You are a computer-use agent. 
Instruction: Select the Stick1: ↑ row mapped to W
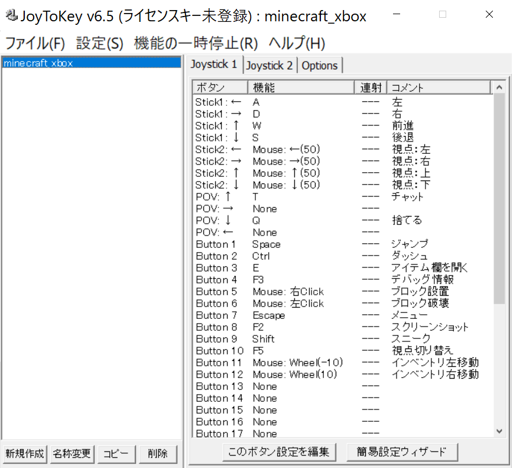click(342, 126)
